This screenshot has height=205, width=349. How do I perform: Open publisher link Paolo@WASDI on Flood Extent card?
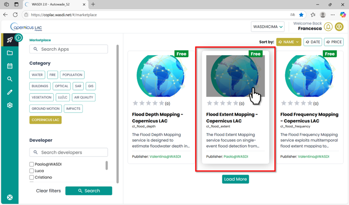[x=236, y=156]
